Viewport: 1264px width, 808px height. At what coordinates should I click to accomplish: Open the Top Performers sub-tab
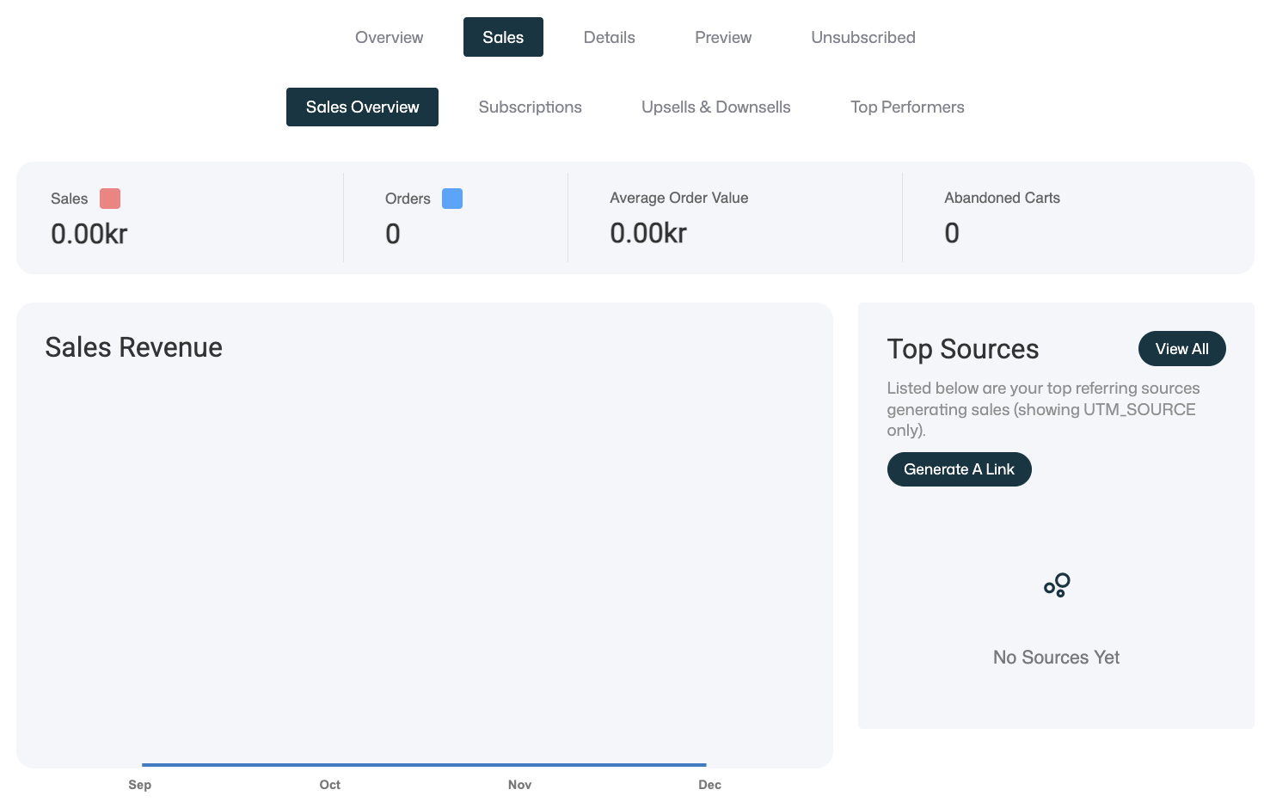point(907,107)
